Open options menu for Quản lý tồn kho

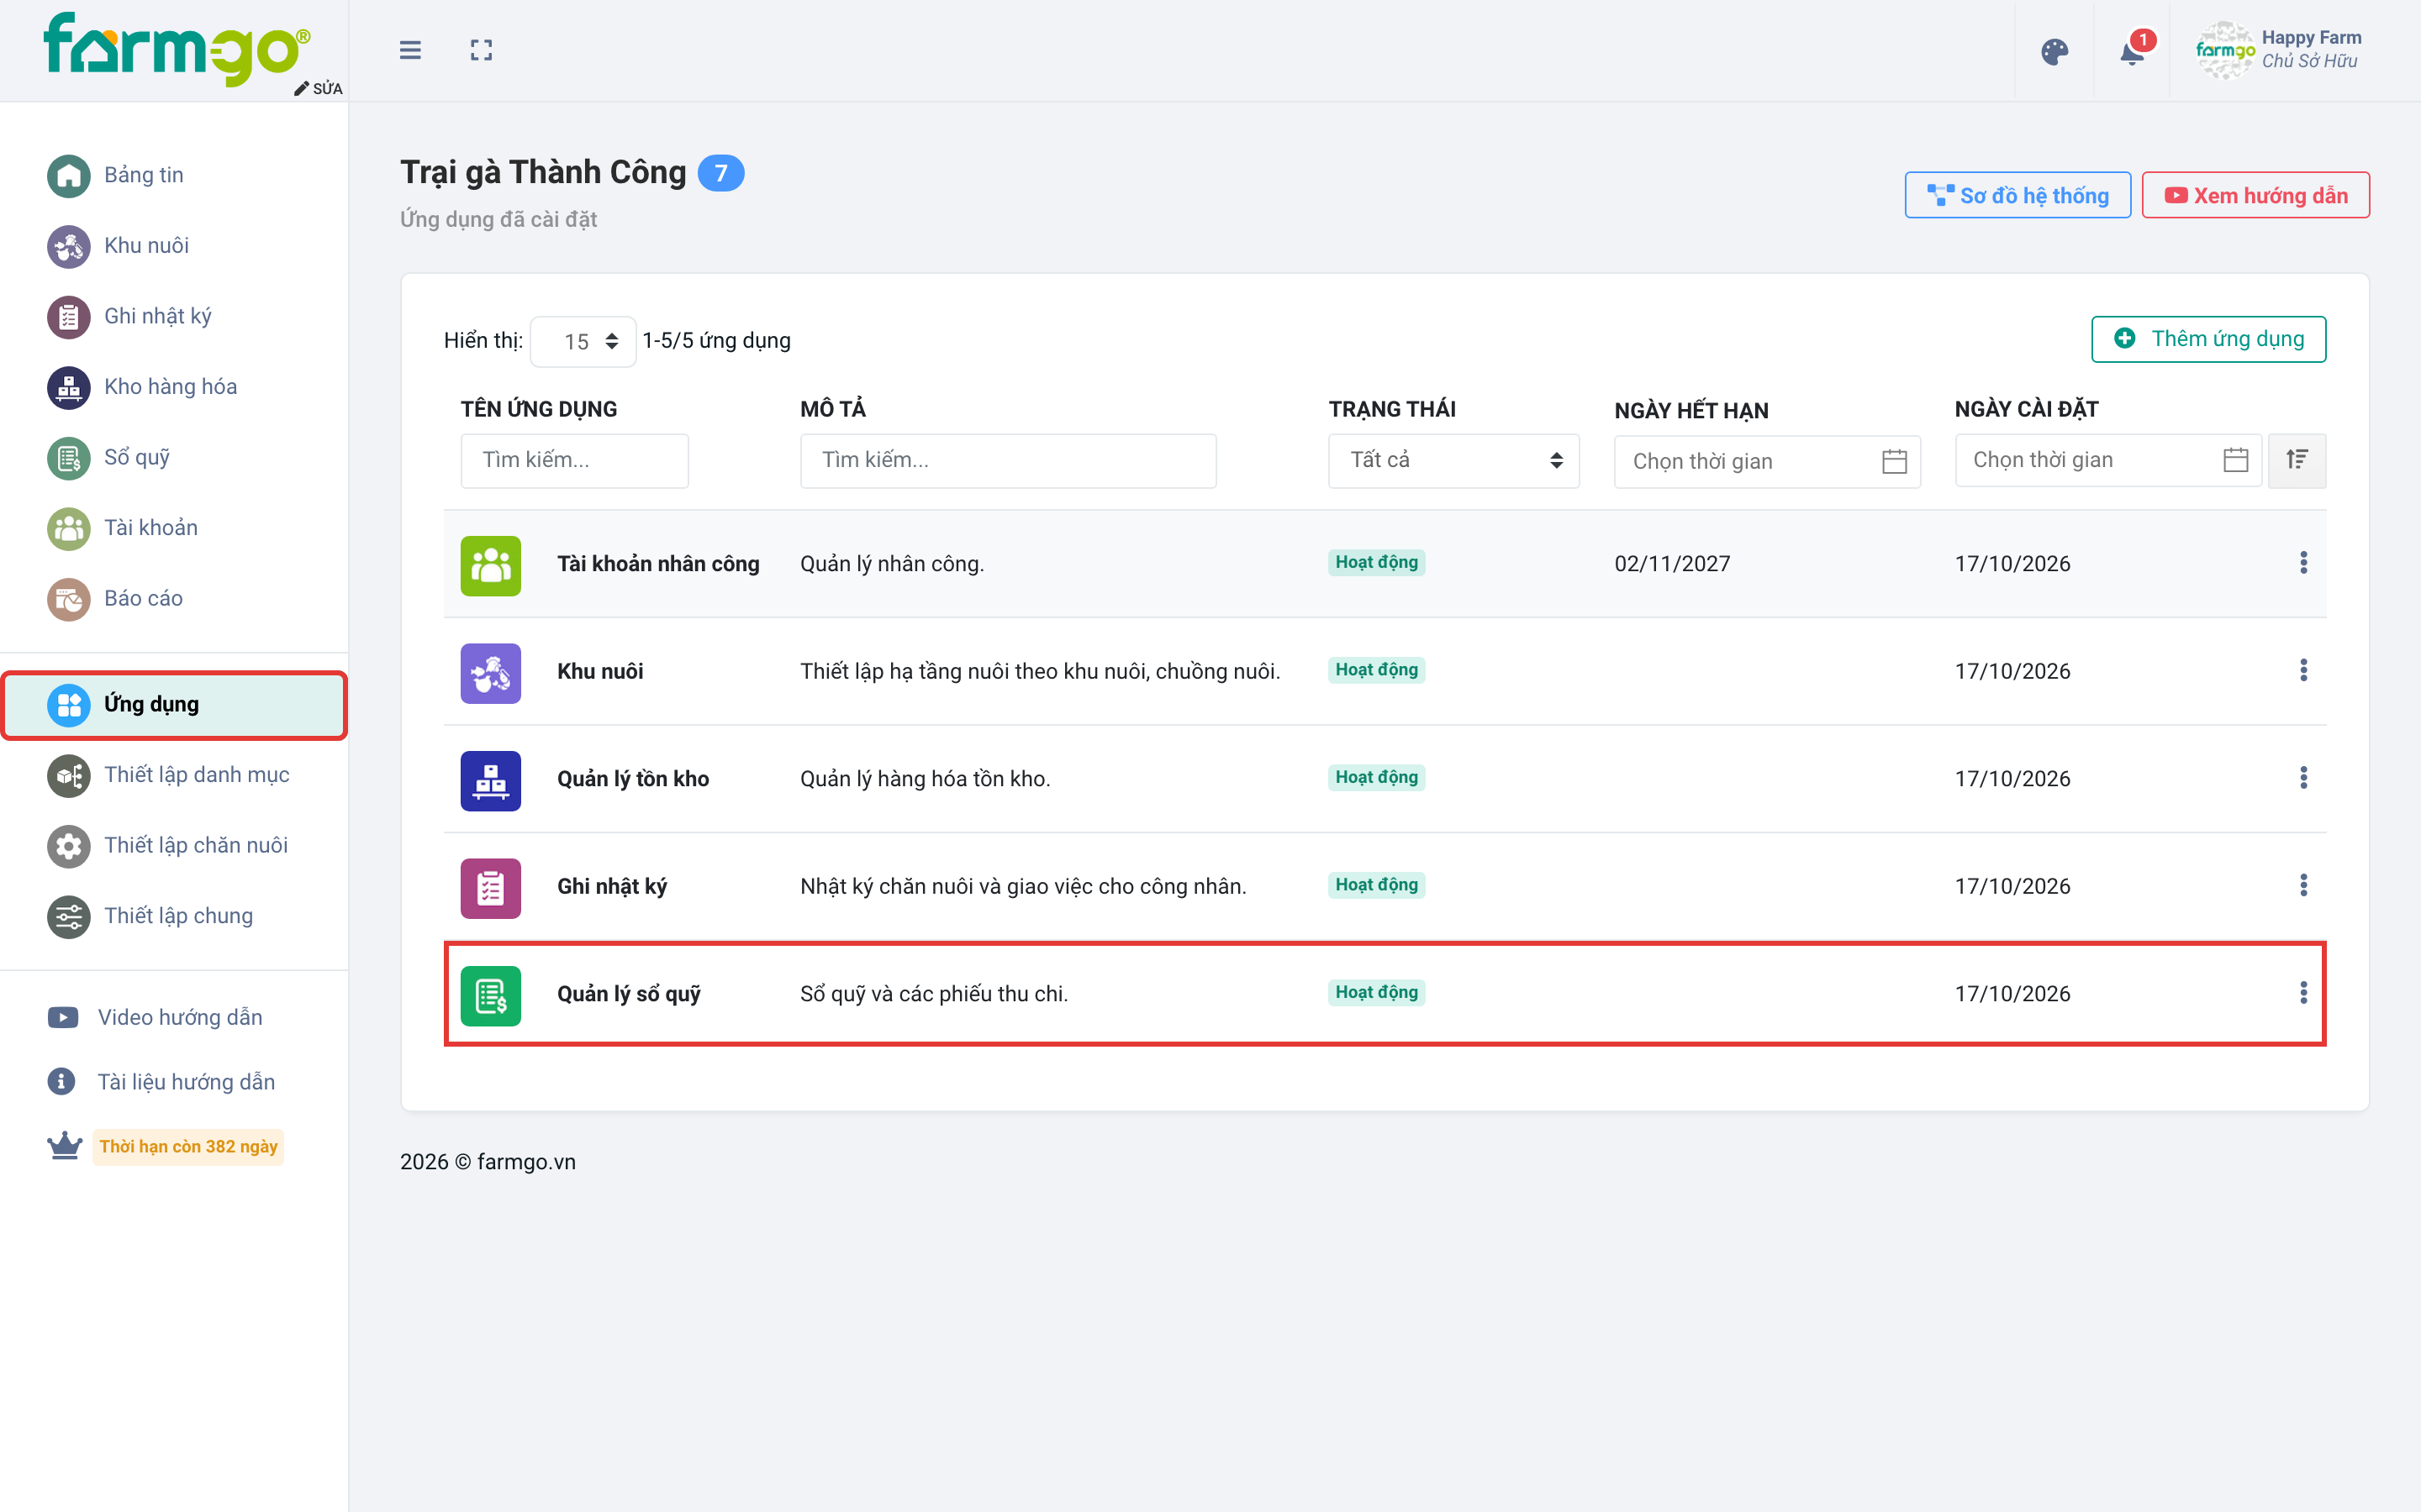tap(2303, 778)
